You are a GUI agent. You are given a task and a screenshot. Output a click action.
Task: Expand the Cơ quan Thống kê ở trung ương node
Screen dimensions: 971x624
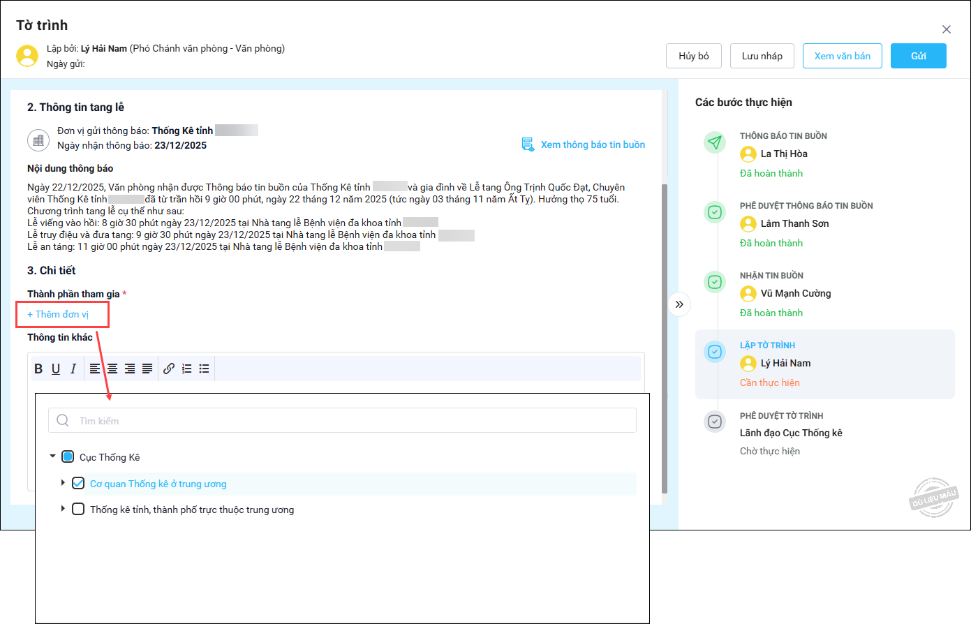[x=63, y=483]
